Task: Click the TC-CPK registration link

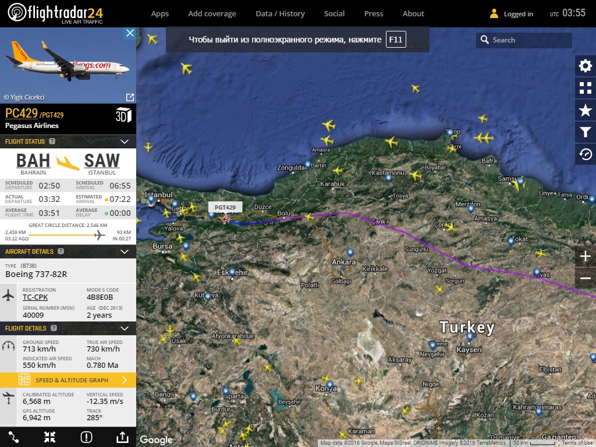Action: coord(35,297)
